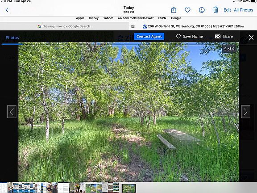Open the Yahoo! bookmark
Screen dimensions: 257x193
(108, 18)
